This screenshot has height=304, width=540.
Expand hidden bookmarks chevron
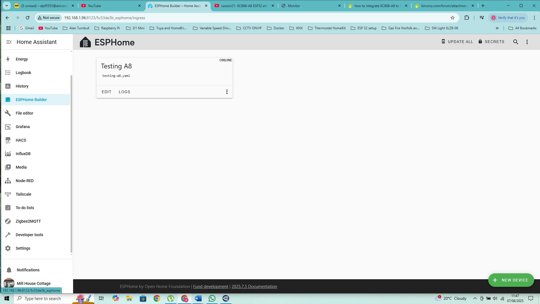point(497,28)
